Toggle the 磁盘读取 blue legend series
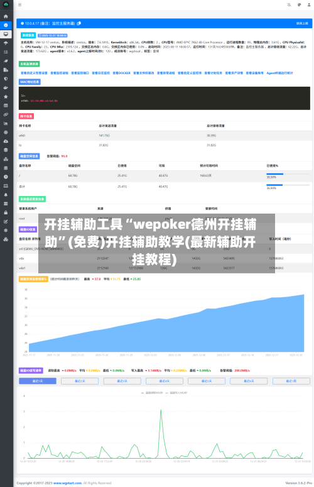 pos(152,393)
